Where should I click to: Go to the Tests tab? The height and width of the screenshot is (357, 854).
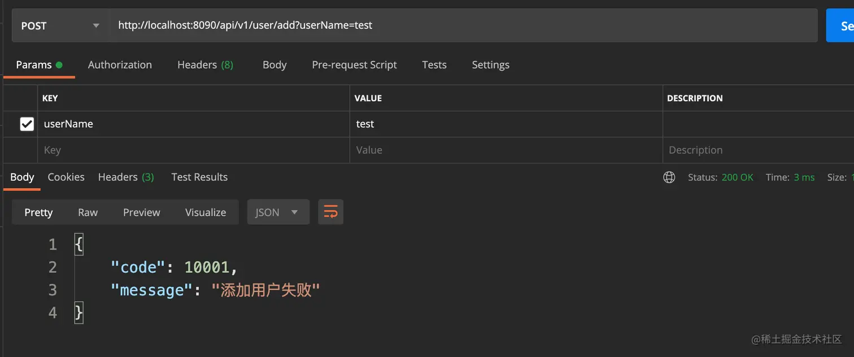[x=434, y=65]
